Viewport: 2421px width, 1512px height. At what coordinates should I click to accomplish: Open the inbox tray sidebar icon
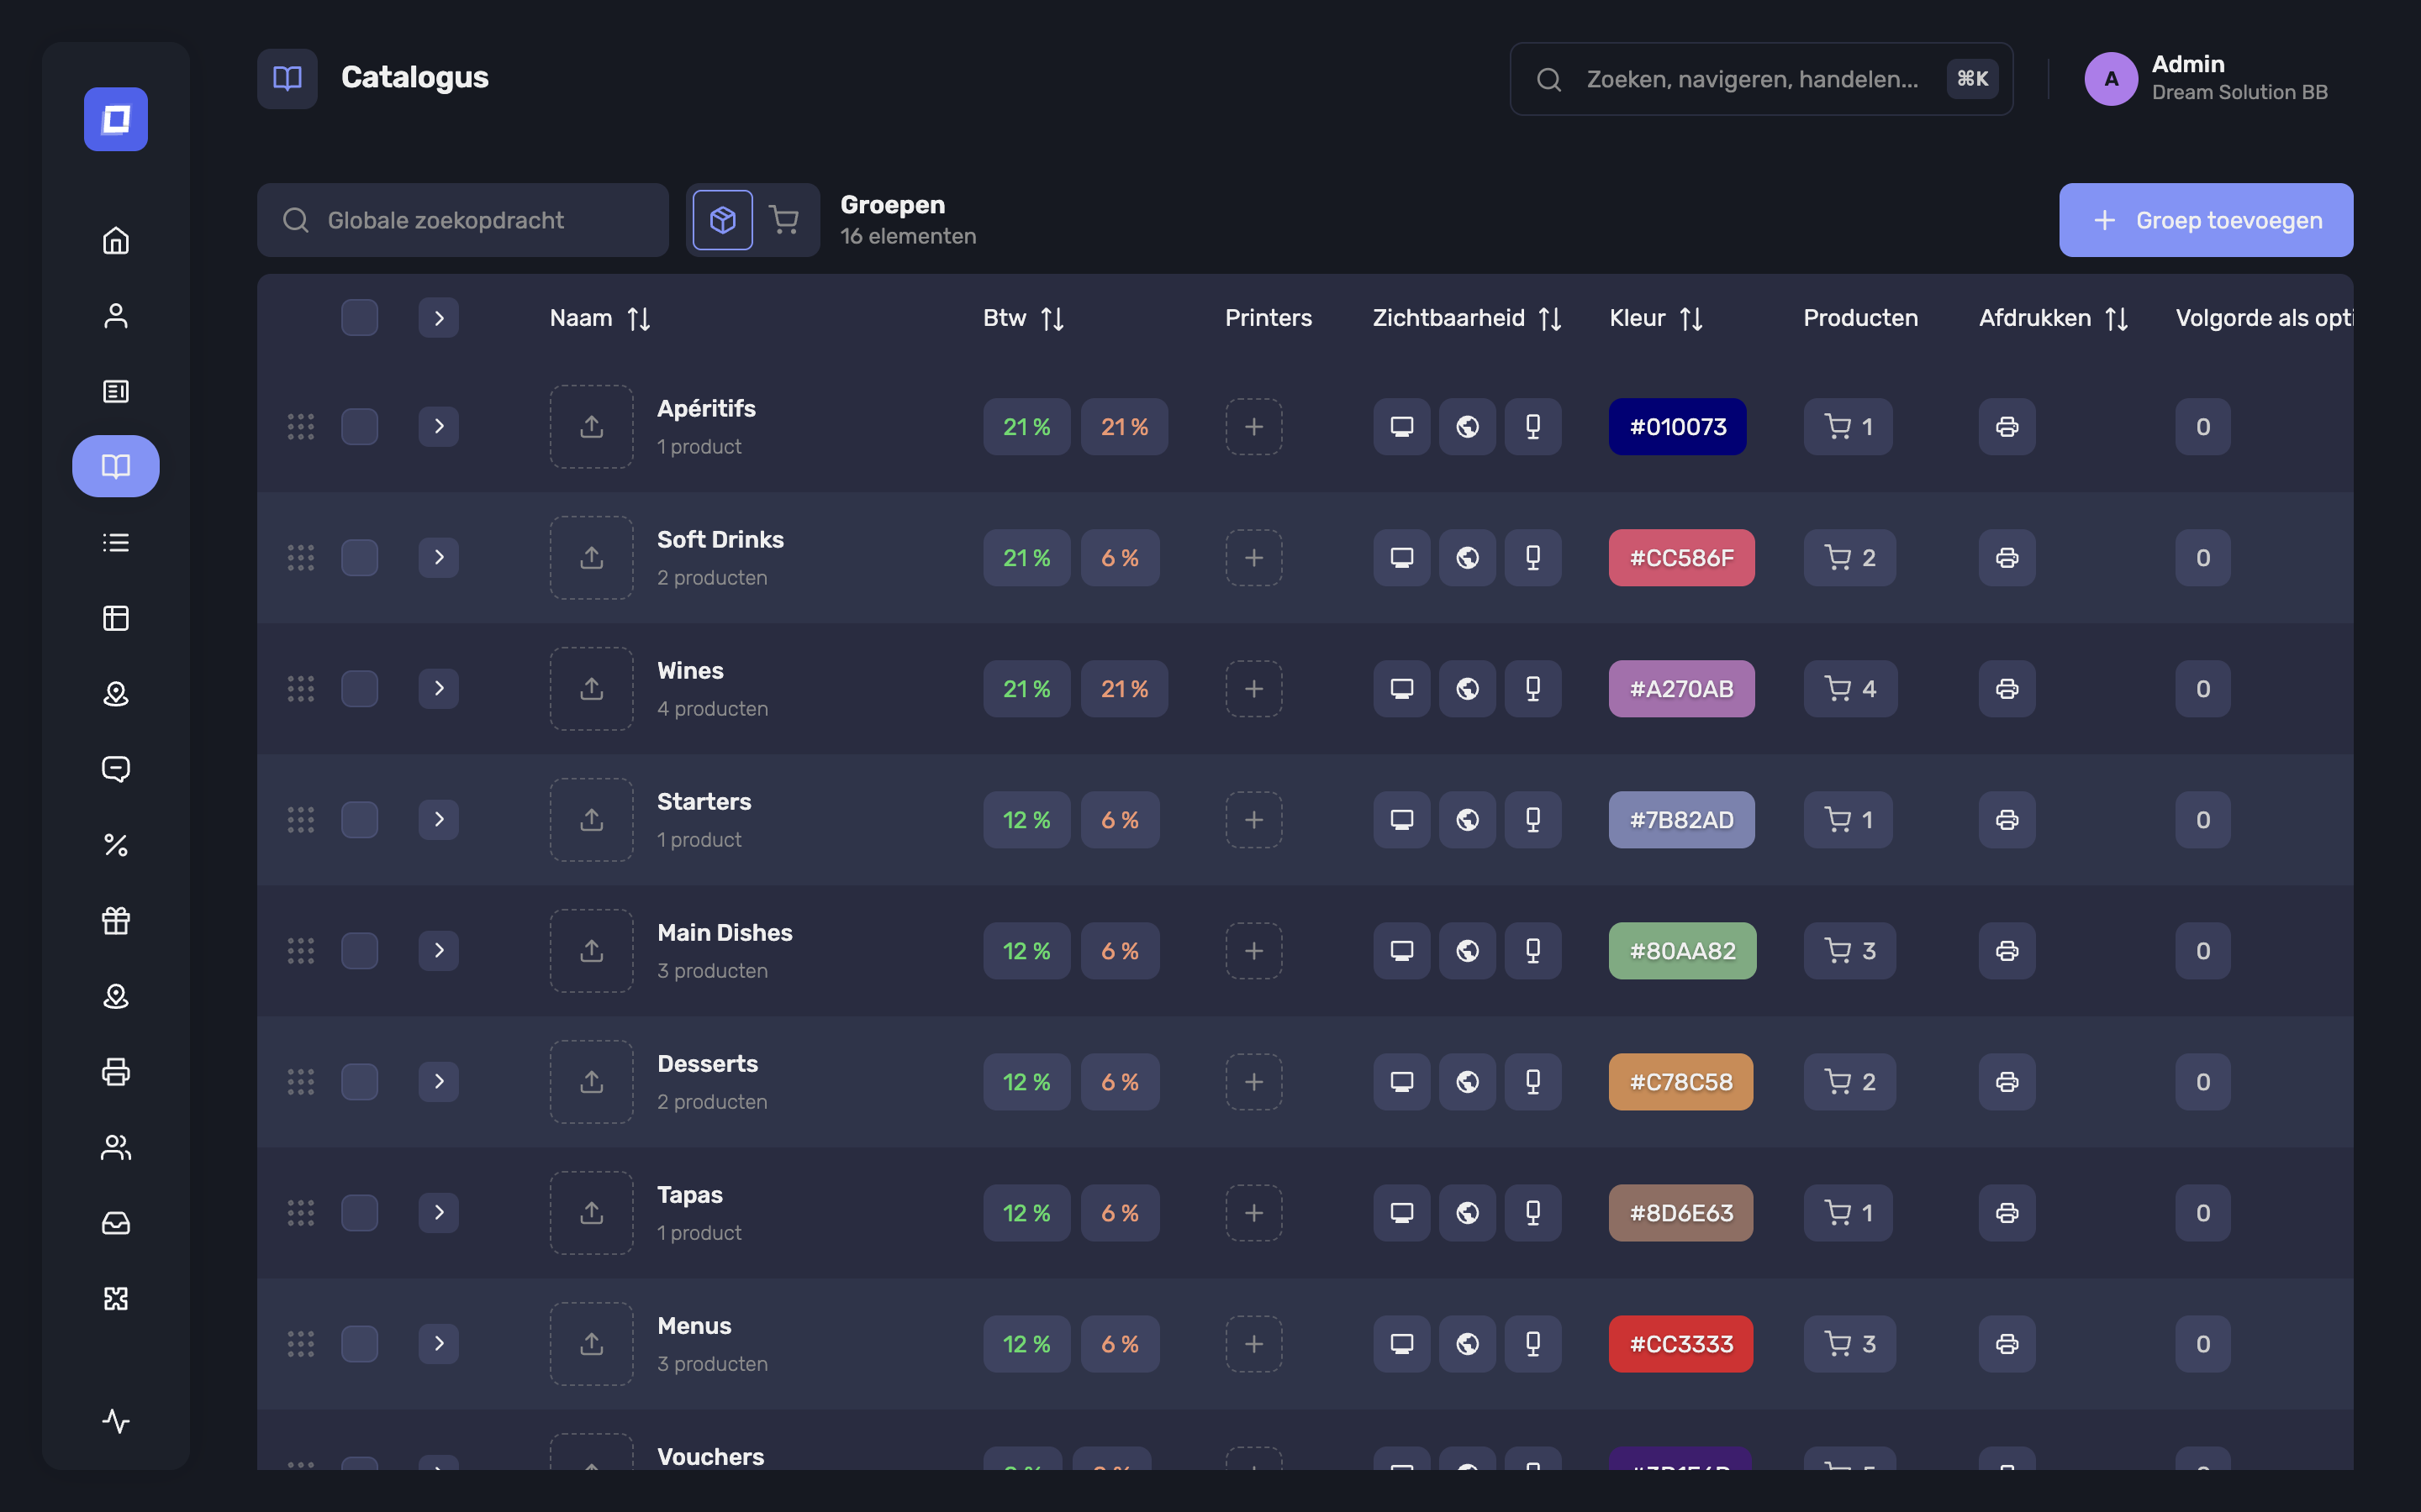[116, 1222]
